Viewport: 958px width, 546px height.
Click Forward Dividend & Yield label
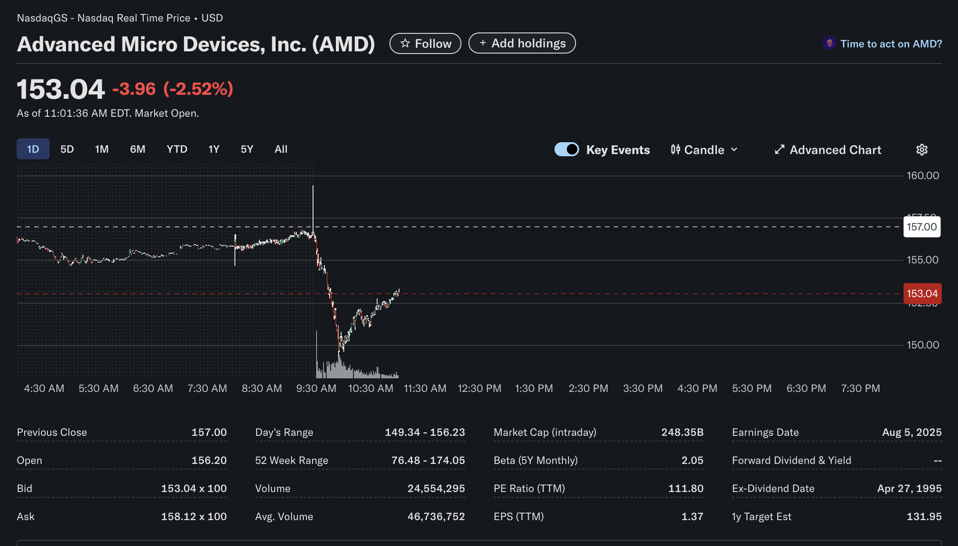point(791,460)
